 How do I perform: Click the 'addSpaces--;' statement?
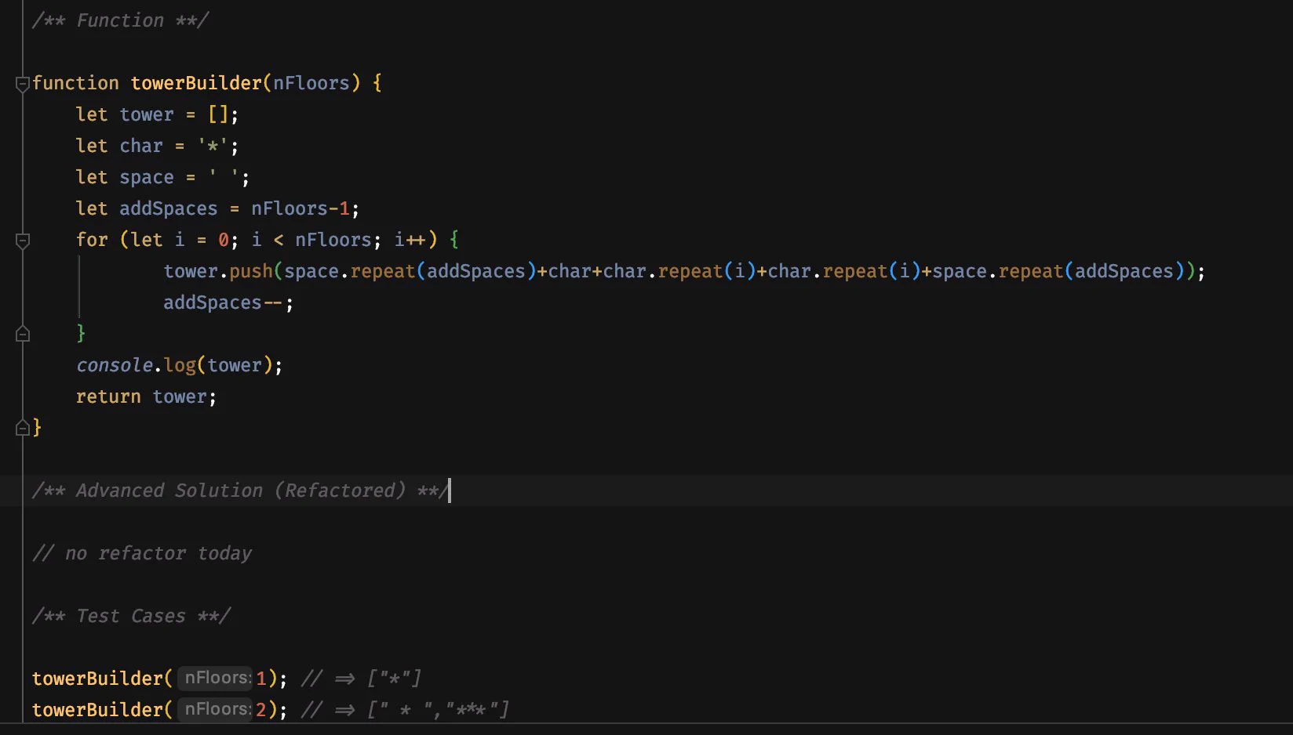[x=228, y=302]
